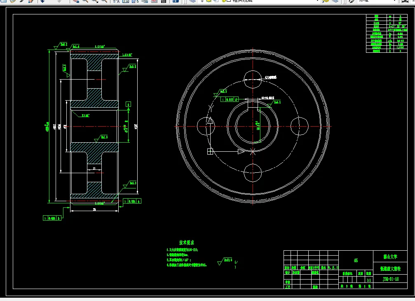Click the linear dimension icon at far right
The width and height of the screenshot is (415, 301).
pos(405,1)
